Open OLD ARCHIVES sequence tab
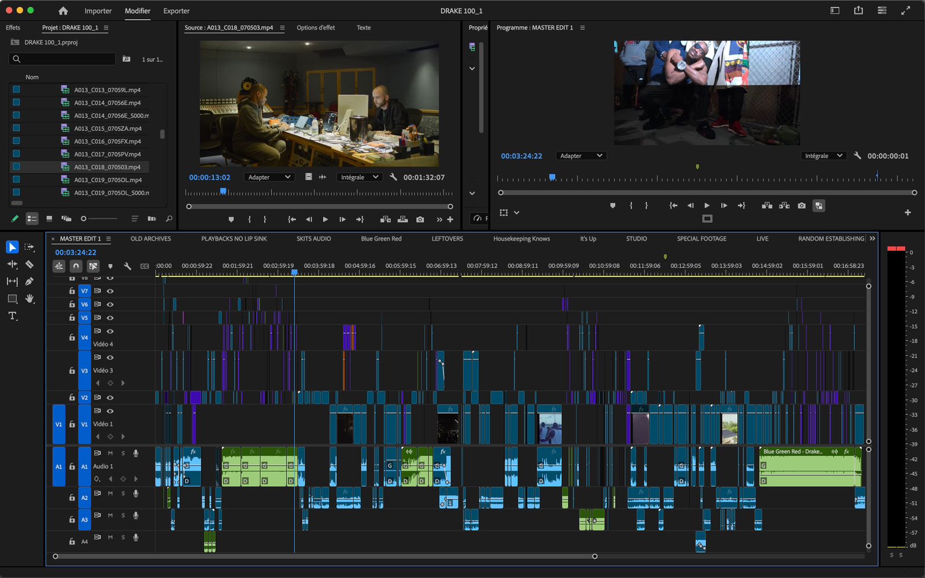Screen dimensions: 925x578 pyautogui.click(x=151, y=239)
